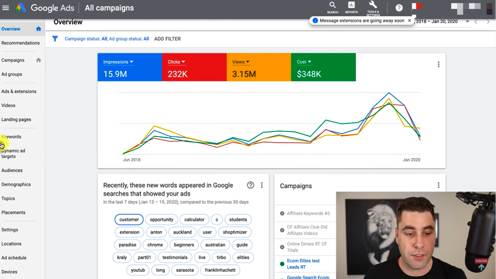Click the ADD FILTER button
Viewport: 496px width, 279px height.
pos(167,39)
